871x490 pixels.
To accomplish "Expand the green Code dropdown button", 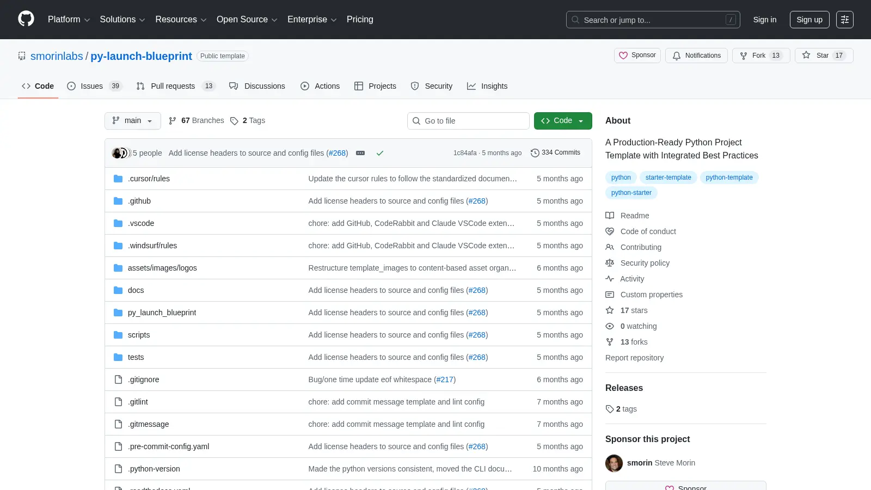I will (563, 121).
